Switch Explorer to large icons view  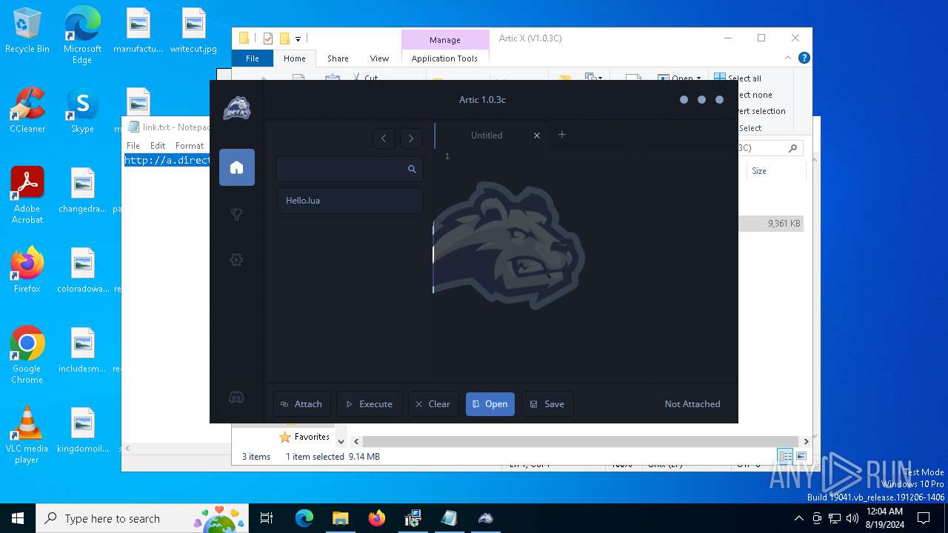click(801, 456)
